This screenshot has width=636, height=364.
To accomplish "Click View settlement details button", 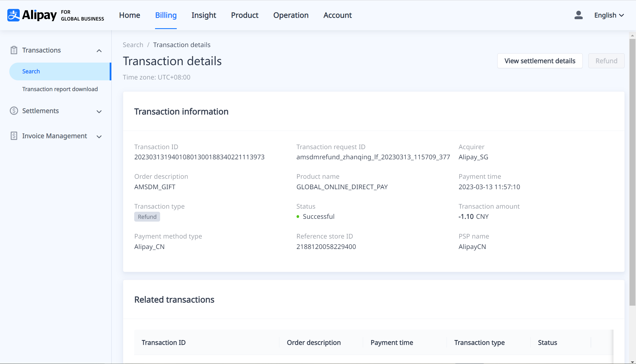I will point(540,61).
